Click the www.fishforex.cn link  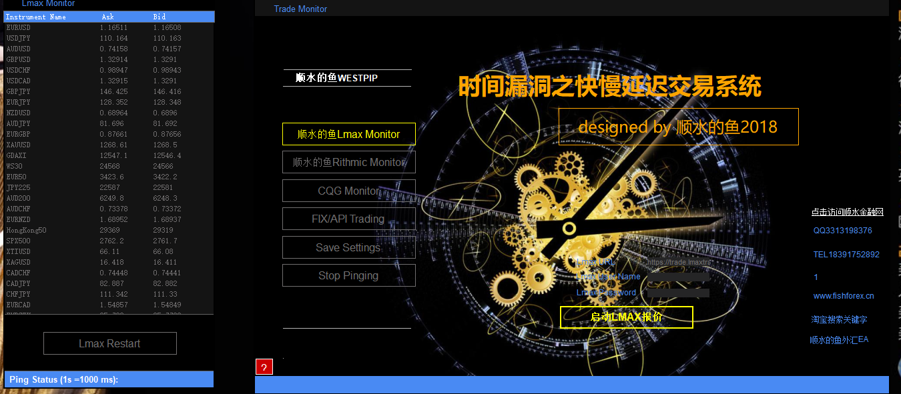(844, 296)
